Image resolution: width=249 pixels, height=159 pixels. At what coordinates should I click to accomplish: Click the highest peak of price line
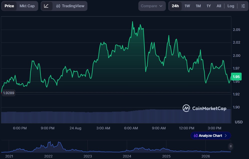point(132,22)
